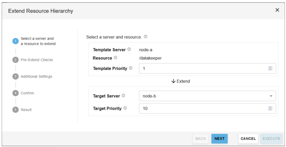Open the Target Server dropdown
Screen dimensions: 286x147
[207, 96]
